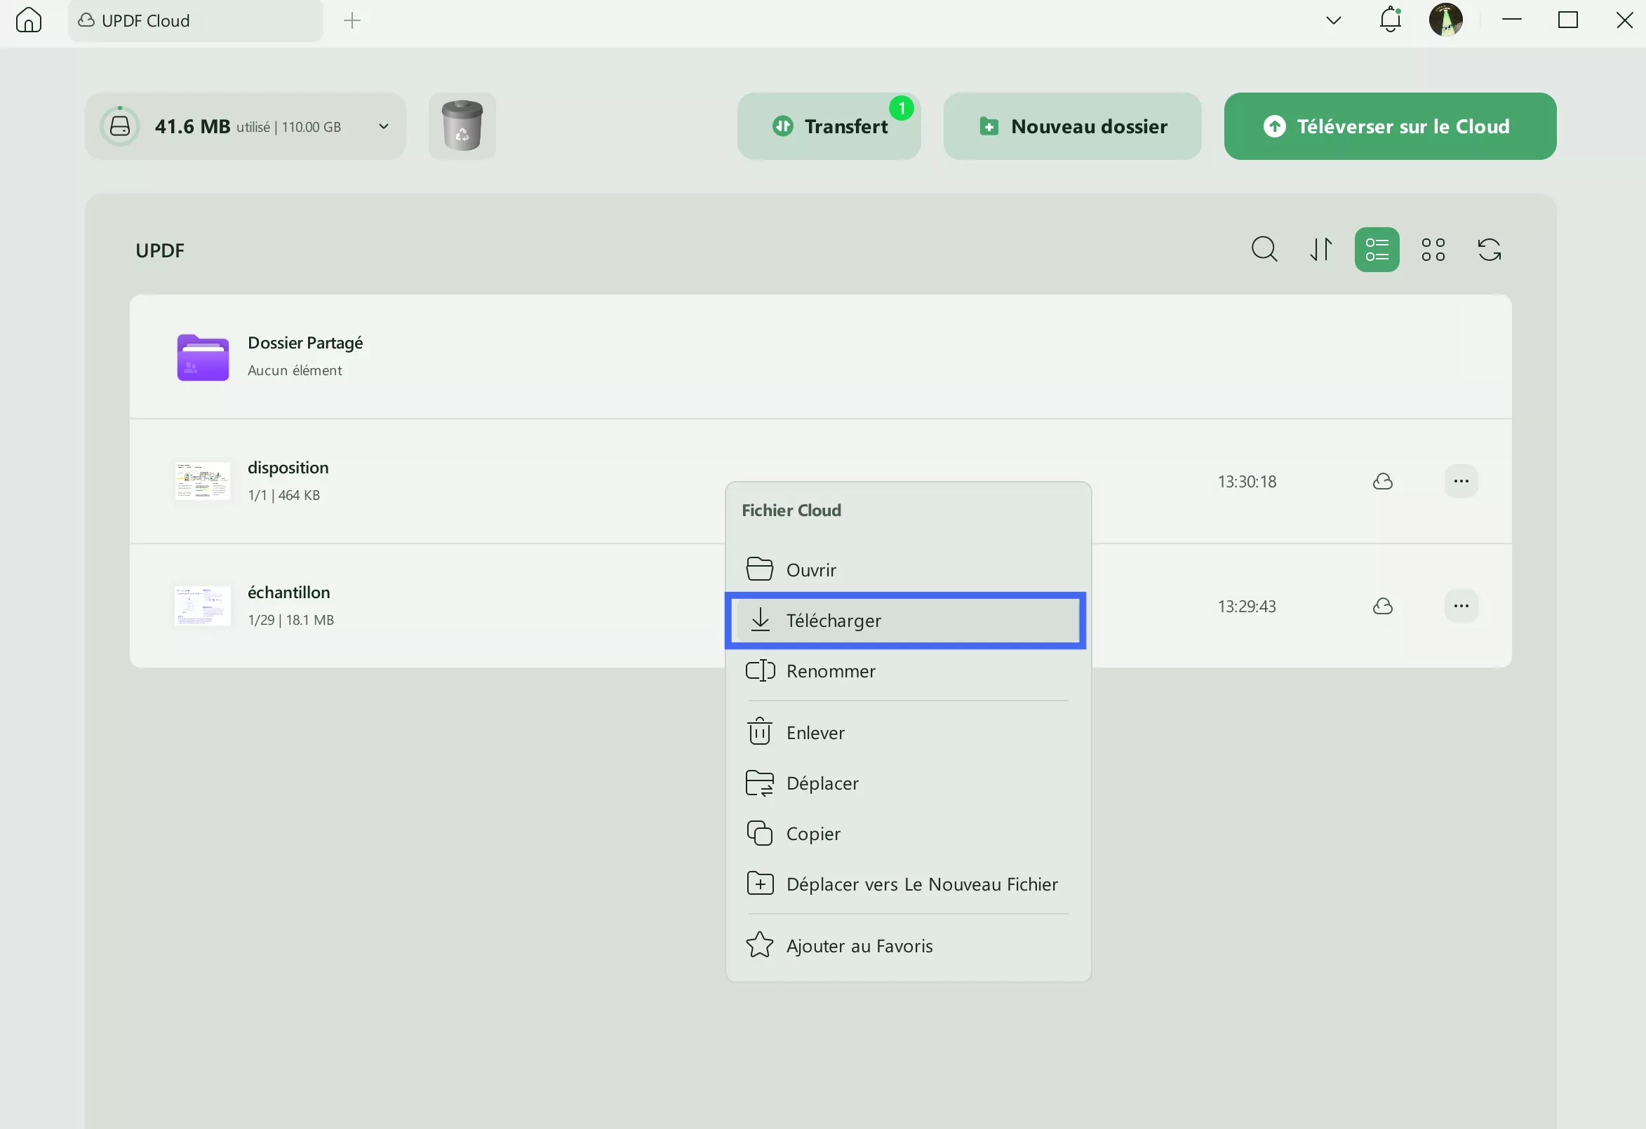Open a new tab
This screenshot has width=1646, height=1129.
pos(352,20)
